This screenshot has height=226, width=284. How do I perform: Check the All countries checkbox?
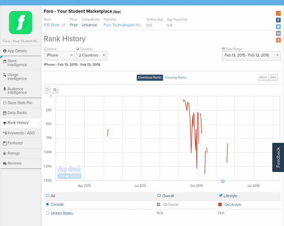point(48,195)
